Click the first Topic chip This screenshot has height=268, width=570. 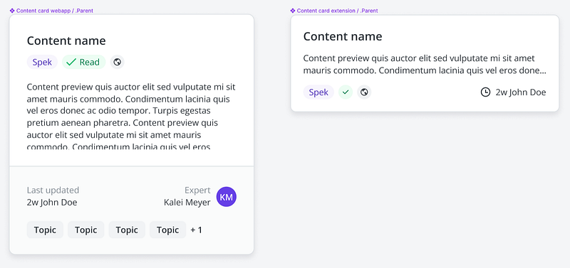tap(45, 230)
